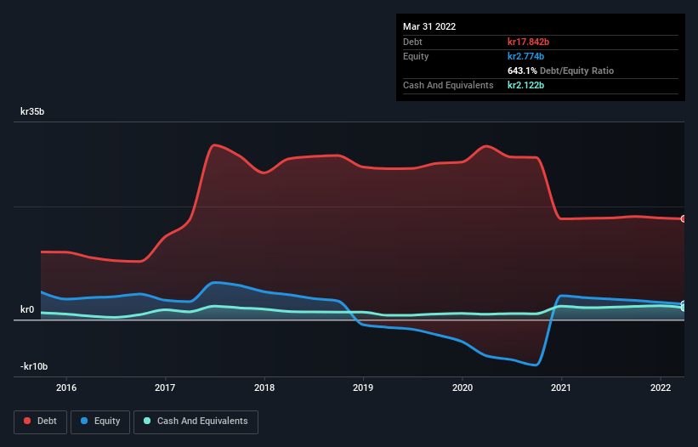This screenshot has height=447, width=698.
Task: Click the kr2.774b equity value
Action: [525, 56]
